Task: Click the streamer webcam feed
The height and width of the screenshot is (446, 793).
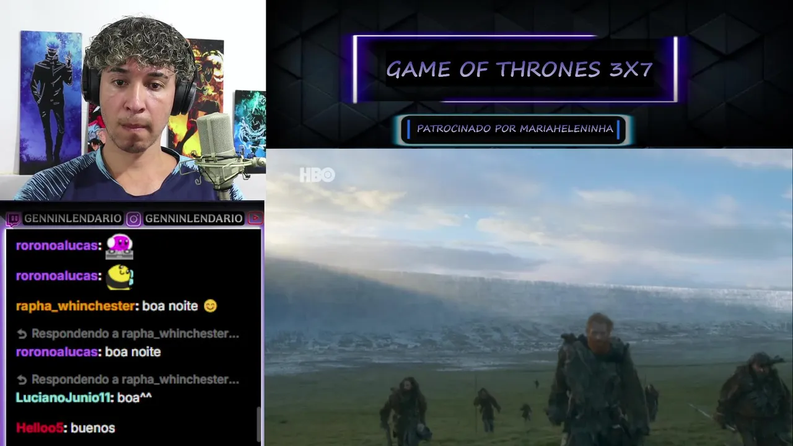Action: pyautogui.click(x=133, y=100)
